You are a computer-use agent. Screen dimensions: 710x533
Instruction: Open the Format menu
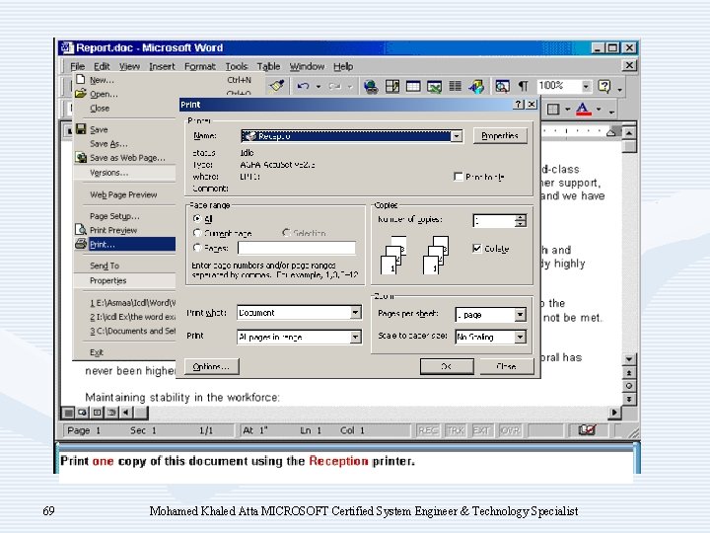click(x=199, y=66)
